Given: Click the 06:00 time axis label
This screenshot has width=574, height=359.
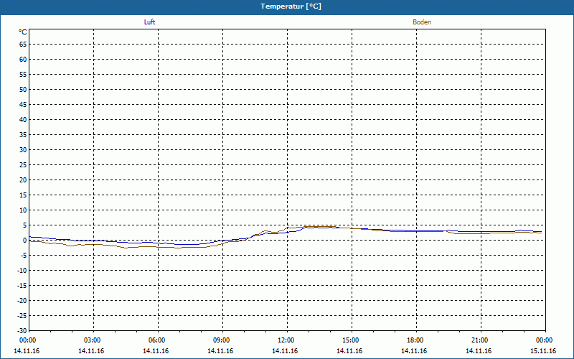Looking at the screenshot, I should 156,340.
